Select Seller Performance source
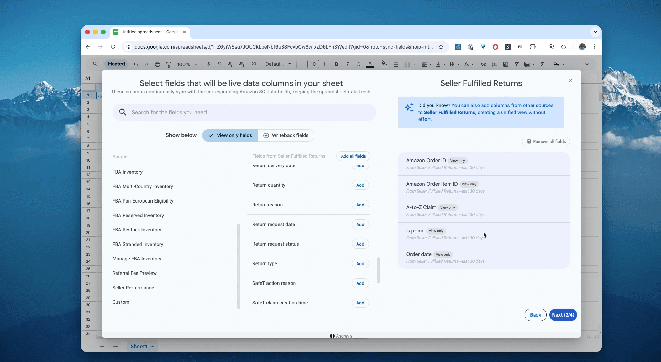 point(133,288)
